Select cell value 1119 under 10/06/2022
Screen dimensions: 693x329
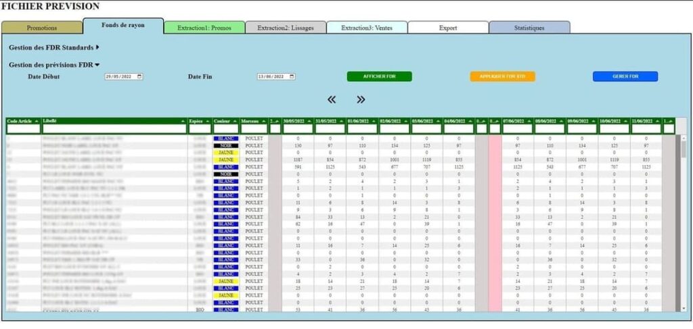(614, 159)
